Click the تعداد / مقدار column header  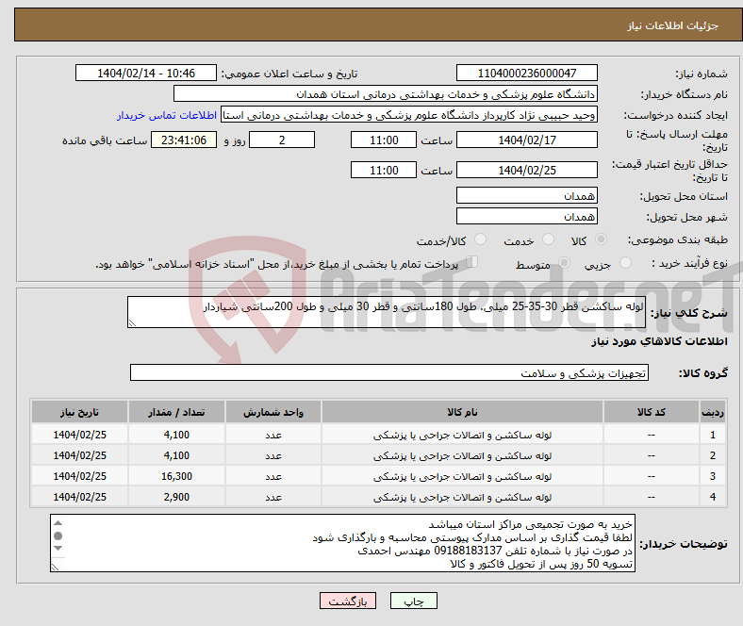point(176,412)
